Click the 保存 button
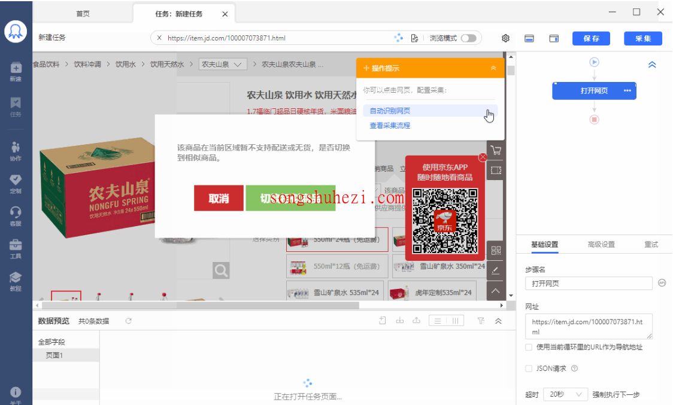Viewport: 673px width, 405px height. (x=591, y=39)
